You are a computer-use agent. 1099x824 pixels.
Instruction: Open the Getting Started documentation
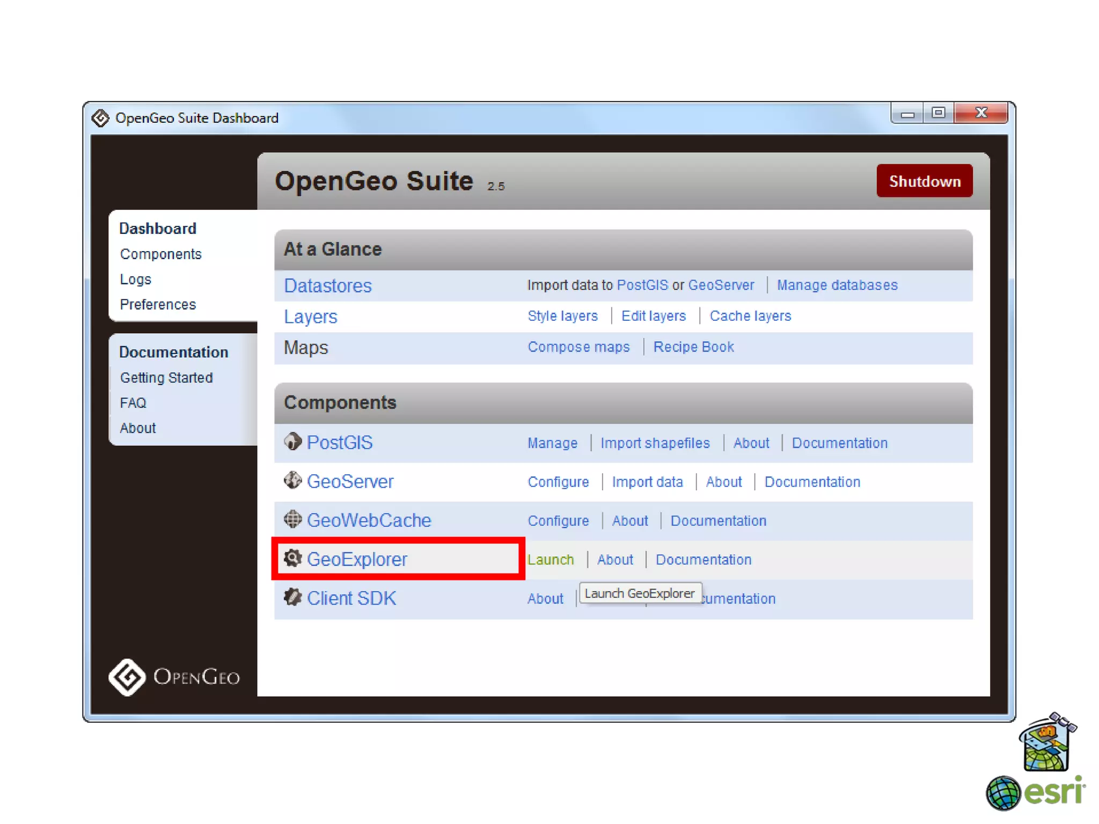[166, 378]
